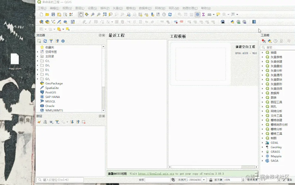
Task: Open the 插件 menu
Action: point(105,8)
